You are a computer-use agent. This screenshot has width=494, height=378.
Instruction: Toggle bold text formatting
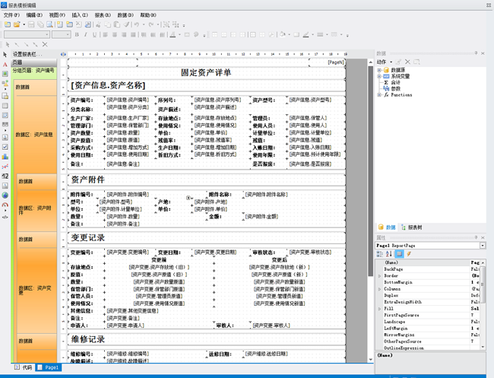77,35
